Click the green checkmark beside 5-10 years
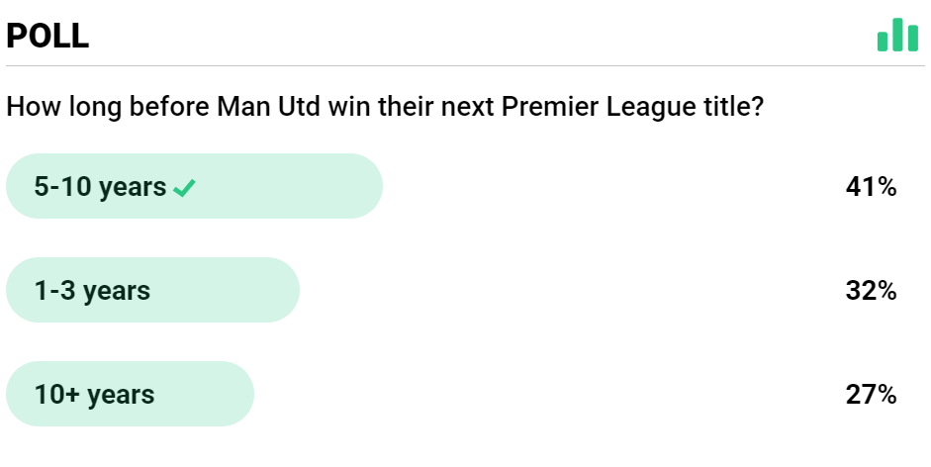The width and height of the screenshot is (931, 467). pyautogui.click(x=184, y=187)
